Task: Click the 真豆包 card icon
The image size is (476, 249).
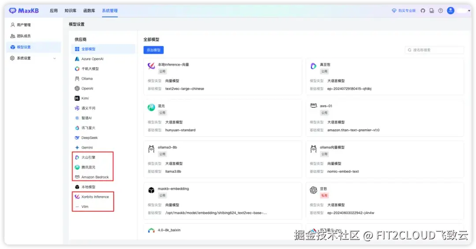Action: coord(313,66)
